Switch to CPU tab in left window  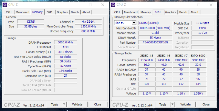click(9, 12)
